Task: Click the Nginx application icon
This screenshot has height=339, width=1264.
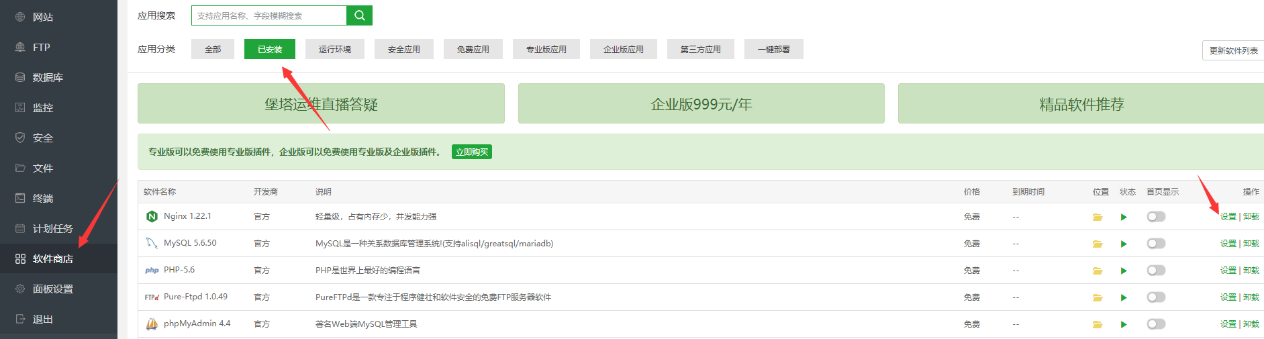Action: [152, 216]
